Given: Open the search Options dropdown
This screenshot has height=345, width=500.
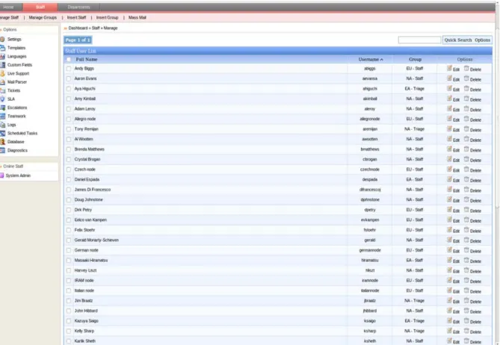Looking at the screenshot, I should [x=482, y=40].
